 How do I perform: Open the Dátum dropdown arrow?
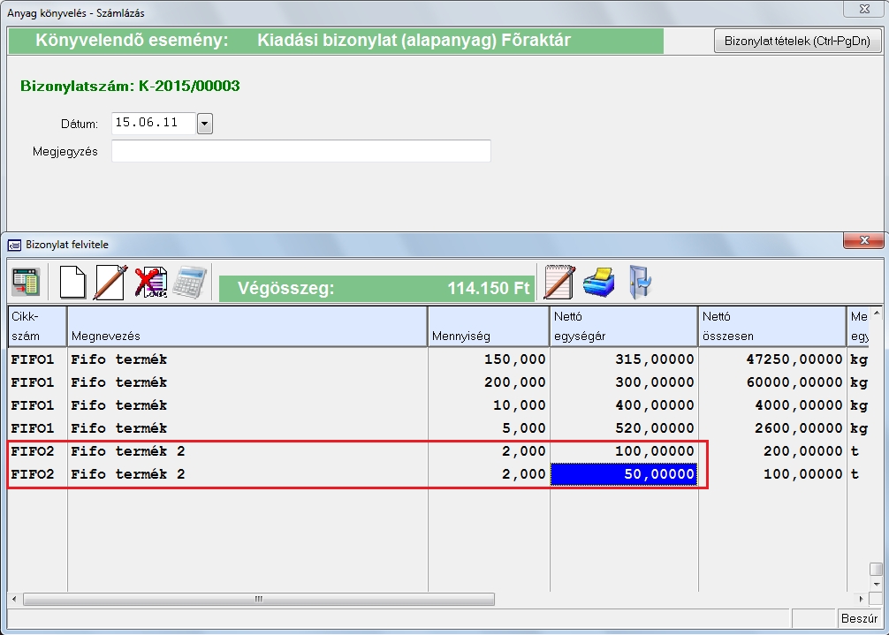(x=205, y=124)
